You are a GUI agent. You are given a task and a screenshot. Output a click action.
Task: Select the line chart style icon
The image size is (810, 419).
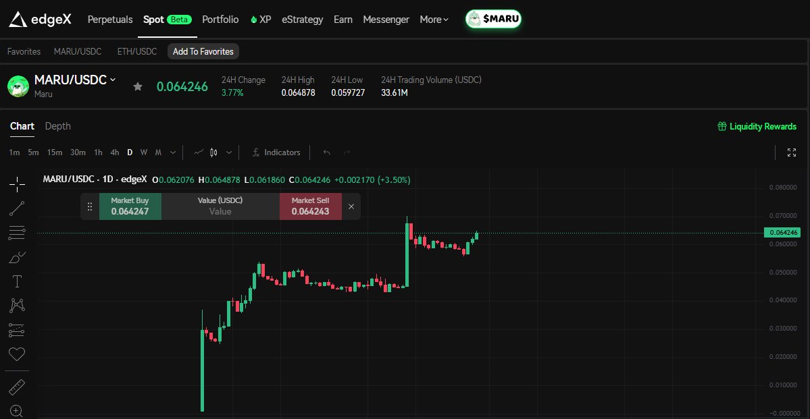(x=199, y=152)
